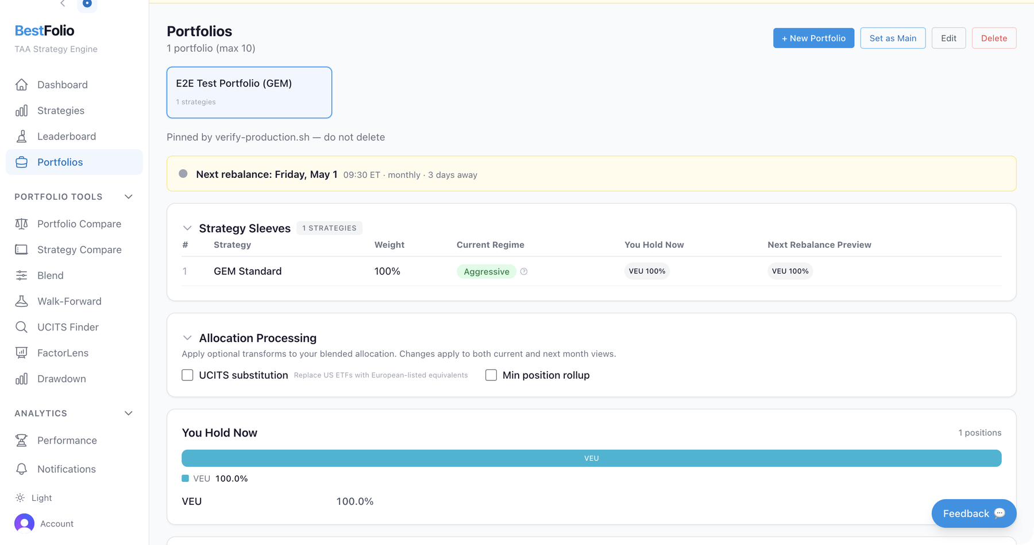The image size is (1034, 545).
Task: Open Leaderboard via its sidebar icon
Action: 21,137
